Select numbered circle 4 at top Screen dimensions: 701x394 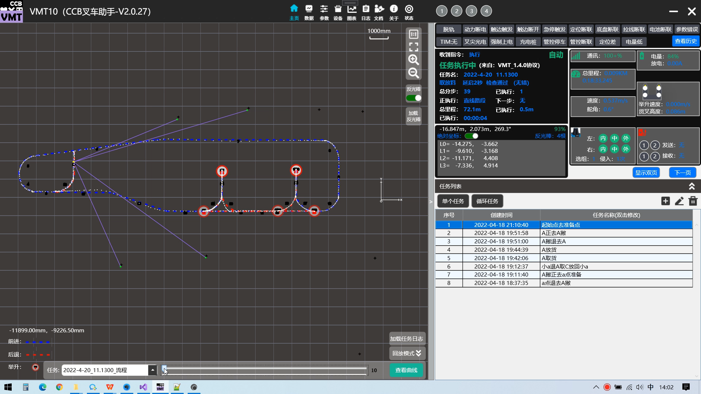[x=486, y=11]
